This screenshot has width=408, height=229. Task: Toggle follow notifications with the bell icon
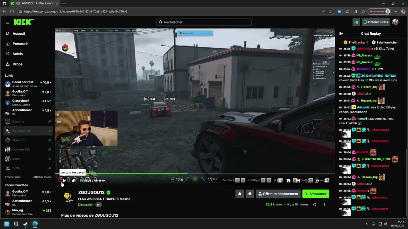click(x=240, y=194)
